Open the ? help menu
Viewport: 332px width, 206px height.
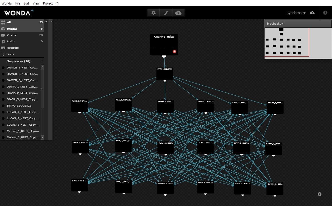(x=57, y=3)
